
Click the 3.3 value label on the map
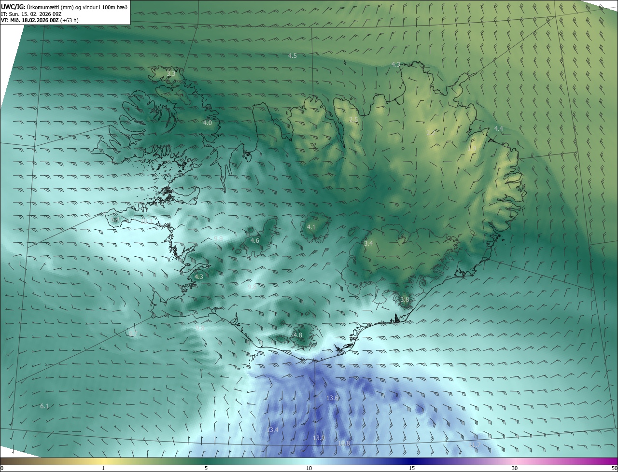[x=171, y=74]
